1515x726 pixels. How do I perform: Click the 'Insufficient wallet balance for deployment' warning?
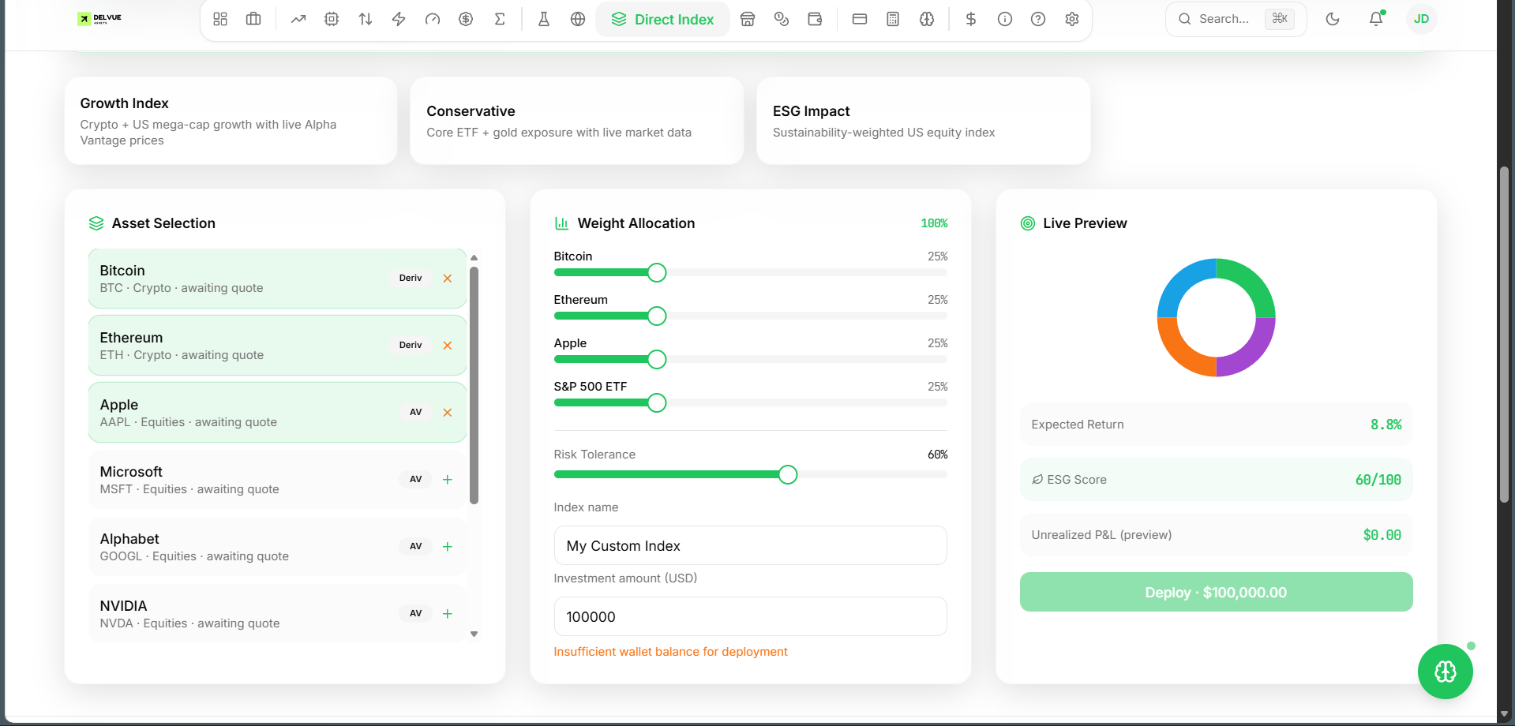pyautogui.click(x=671, y=652)
